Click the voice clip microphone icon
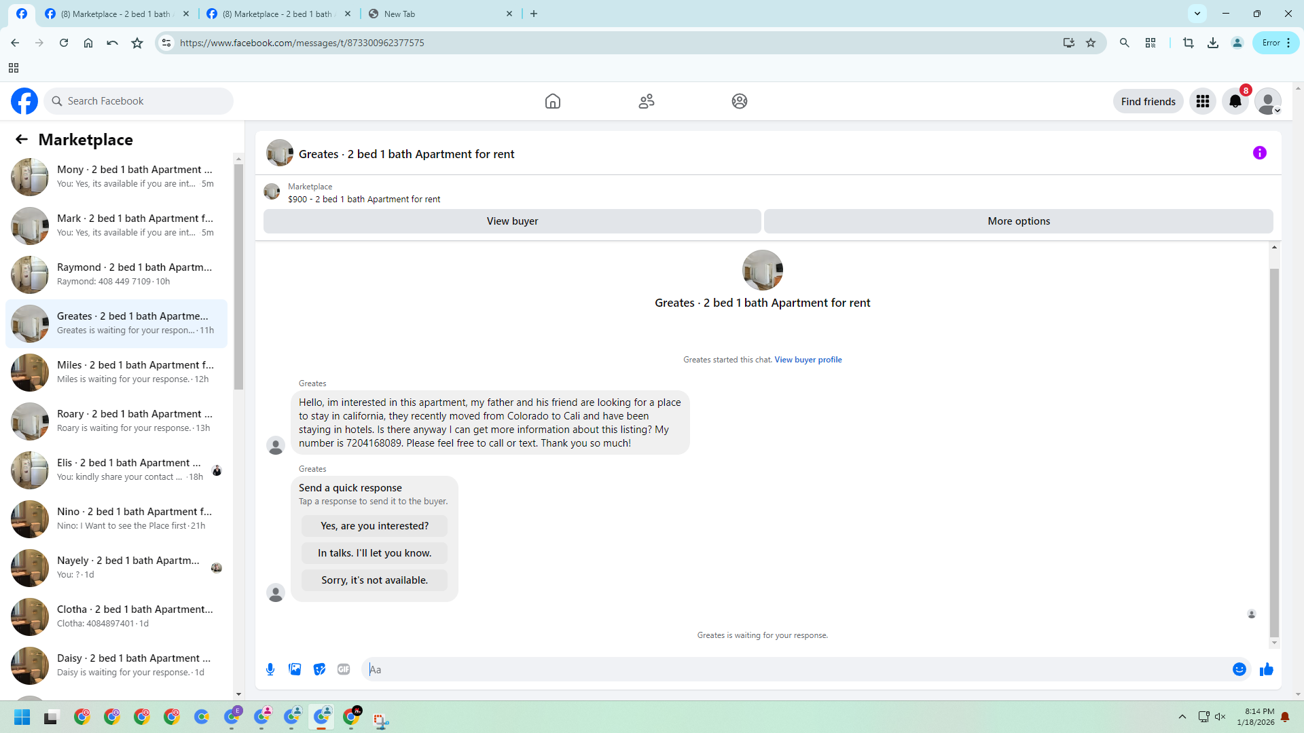This screenshot has width=1304, height=733. tap(270, 669)
